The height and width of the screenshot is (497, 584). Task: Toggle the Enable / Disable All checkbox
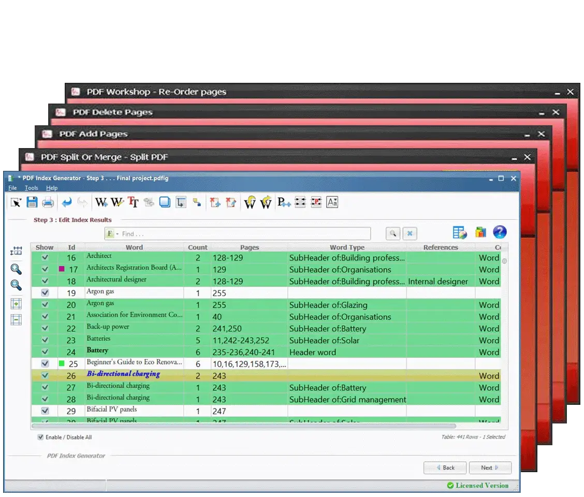coord(40,437)
